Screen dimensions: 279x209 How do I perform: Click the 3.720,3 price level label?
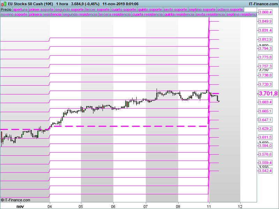[x=265, y=84]
